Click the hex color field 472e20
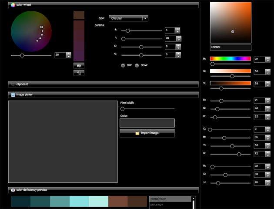The height and width of the screenshot is (209, 274). tap(231, 47)
